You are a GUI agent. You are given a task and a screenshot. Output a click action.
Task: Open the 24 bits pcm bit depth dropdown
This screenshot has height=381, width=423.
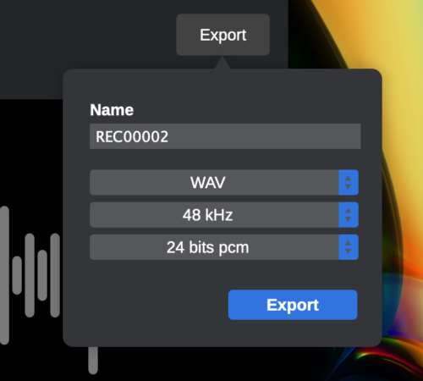point(224,247)
